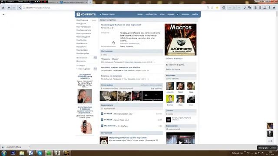The image size is (278, 156).
Task: Play DJ Mafik Minimal Collection track
Action: point(102,114)
